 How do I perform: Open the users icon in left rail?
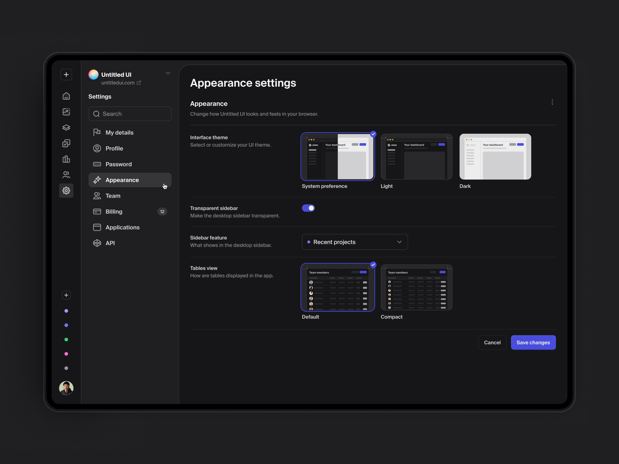pos(66,175)
